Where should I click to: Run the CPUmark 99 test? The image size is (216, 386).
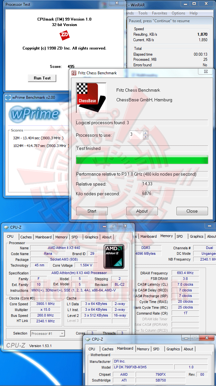(42, 78)
